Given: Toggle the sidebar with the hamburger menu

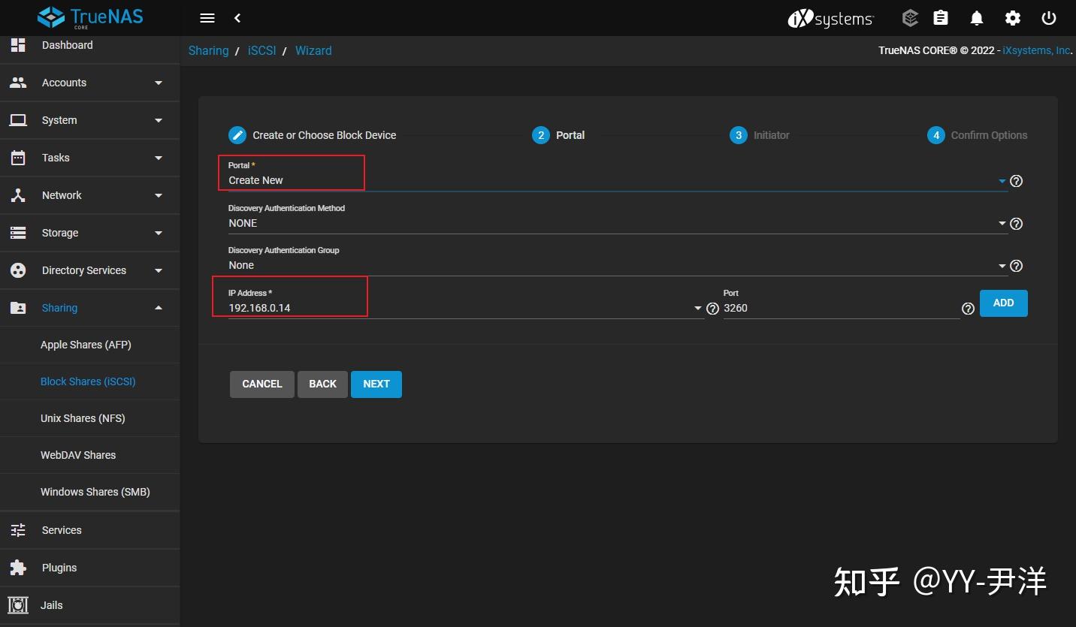Looking at the screenshot, I should click(x=207, y=18).
